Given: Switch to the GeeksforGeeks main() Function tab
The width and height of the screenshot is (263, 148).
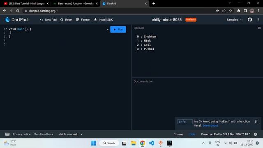Looking at the screenshot, I should [x=75, y=4].
